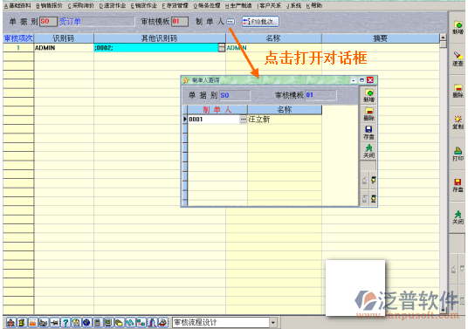Click the F10 批次 button
The height and width of the screenshot is (329, 468).
pos(260,22)
